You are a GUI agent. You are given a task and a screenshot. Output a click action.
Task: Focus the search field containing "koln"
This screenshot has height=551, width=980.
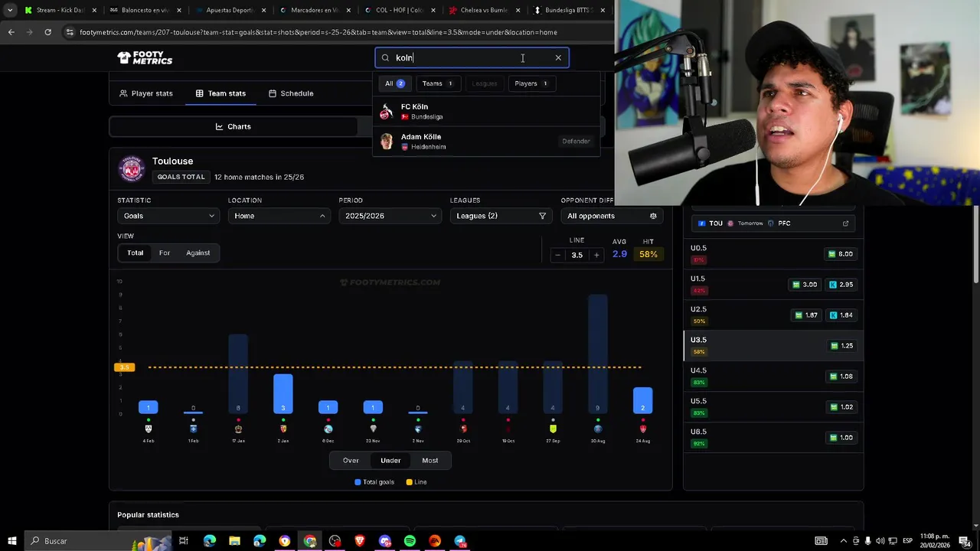coord(472,58)
